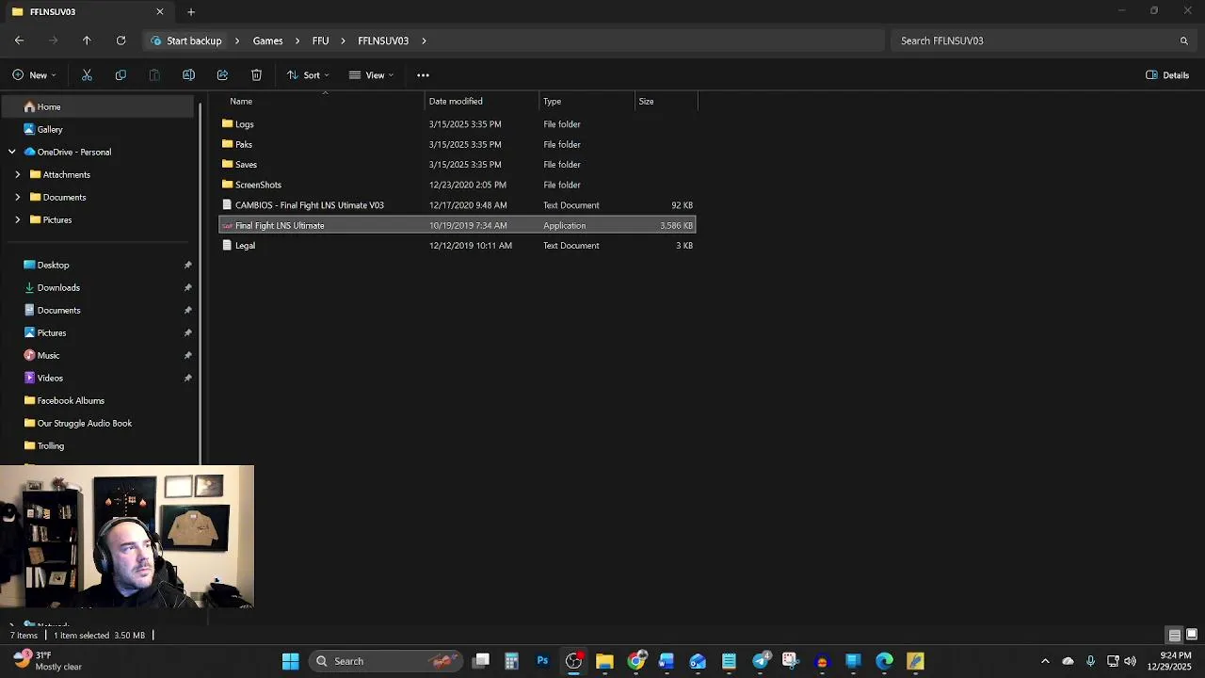
Task: Open the See more ellipsis menu
Action: pos(423,75)
